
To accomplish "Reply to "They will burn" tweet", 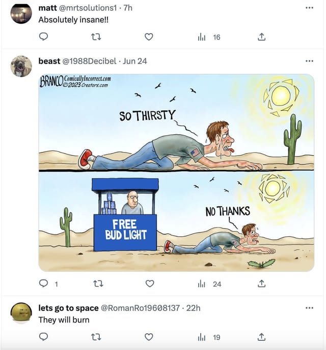I will click(44, 337).
